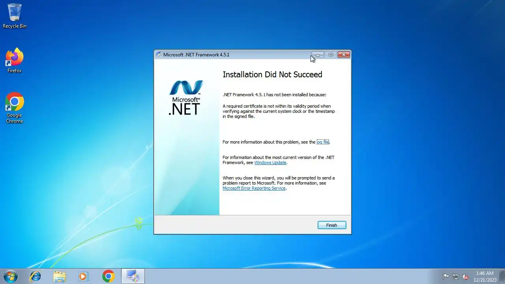Open the log file link

click(323, 142)
